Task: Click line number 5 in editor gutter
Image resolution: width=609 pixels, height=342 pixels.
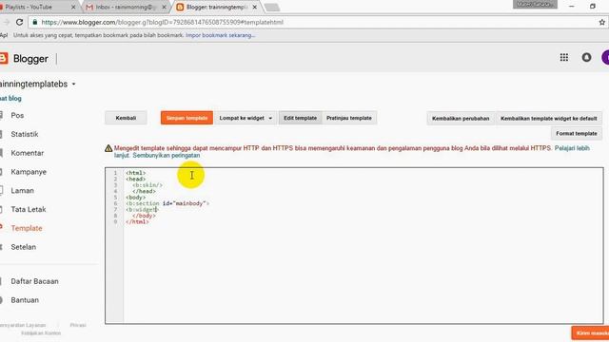Action: point(115,198)
